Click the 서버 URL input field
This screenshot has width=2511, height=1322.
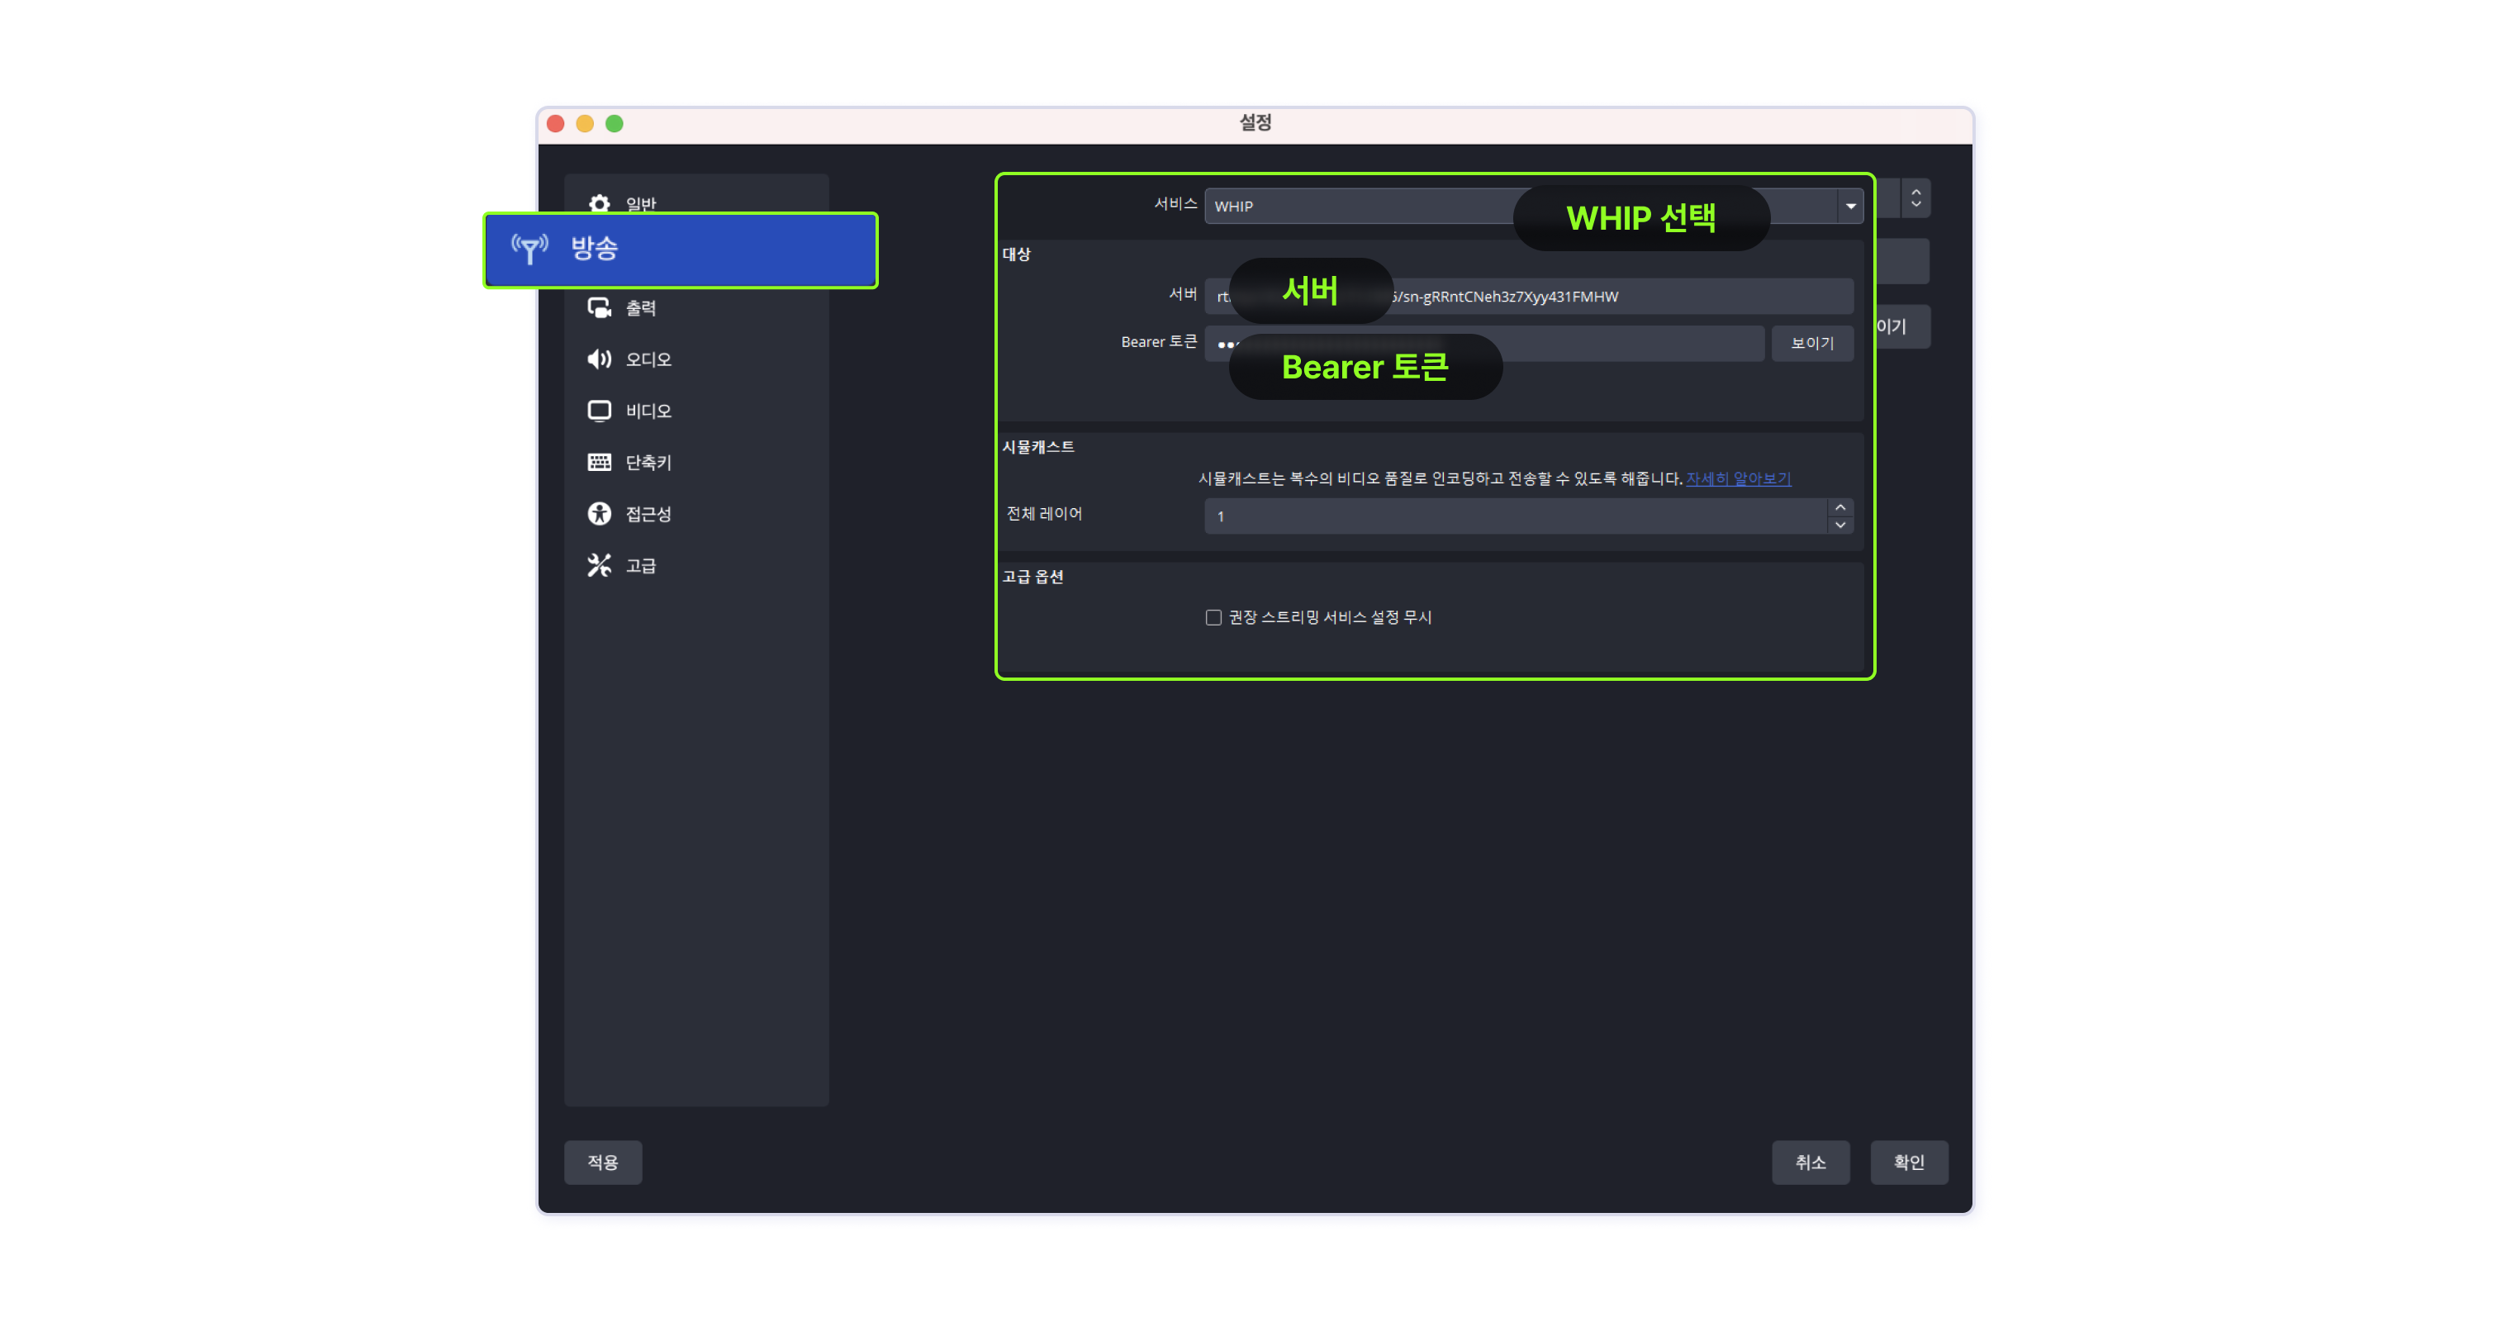point(1528,297)
